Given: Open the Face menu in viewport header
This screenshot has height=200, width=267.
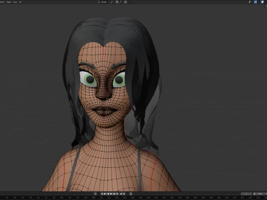Looking at the screenshot, I should coord(15,2).
